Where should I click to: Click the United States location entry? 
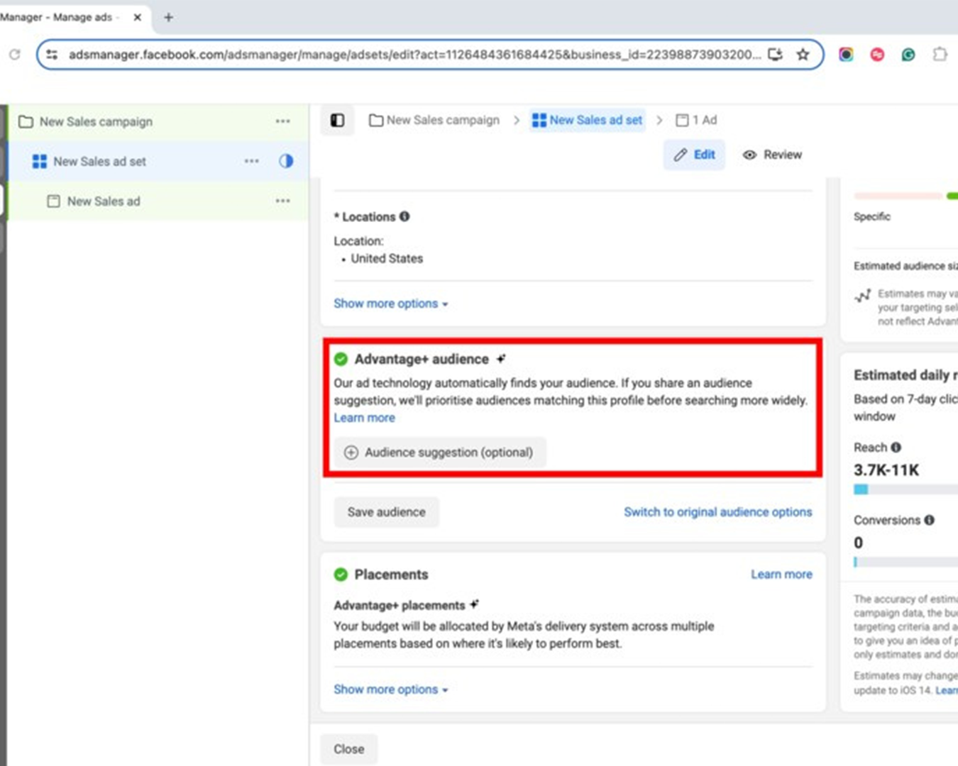[387, 259]
